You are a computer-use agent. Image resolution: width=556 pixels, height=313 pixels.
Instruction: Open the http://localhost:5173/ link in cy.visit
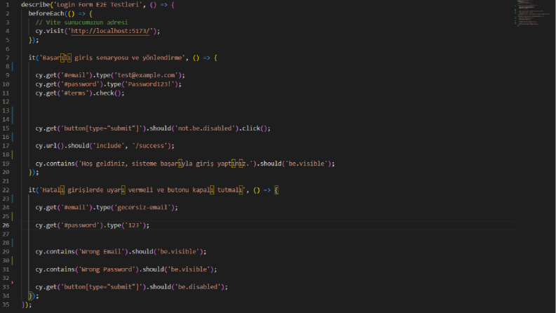[110, 31]
